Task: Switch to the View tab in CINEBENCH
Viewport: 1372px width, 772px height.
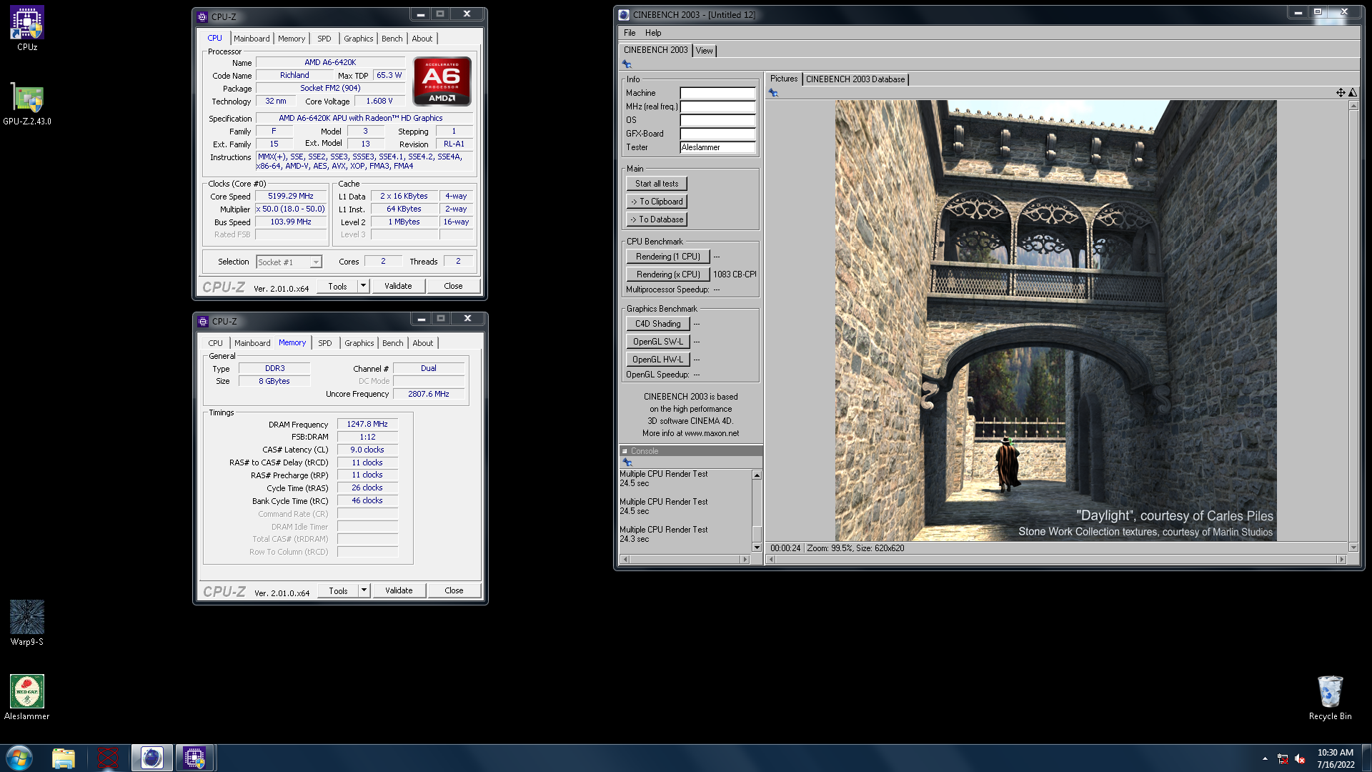Action: [x=704, y=51]
